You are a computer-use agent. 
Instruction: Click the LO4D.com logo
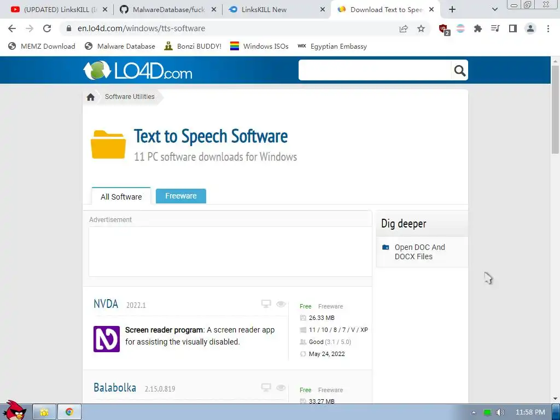click(x=137, y=70)
